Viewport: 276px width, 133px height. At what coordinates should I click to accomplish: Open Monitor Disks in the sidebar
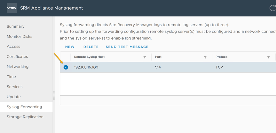20,36
